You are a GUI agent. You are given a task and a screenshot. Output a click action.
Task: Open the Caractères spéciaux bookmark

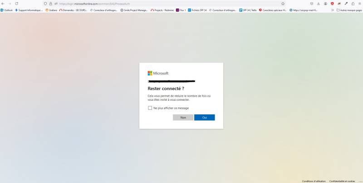[273, 10]
